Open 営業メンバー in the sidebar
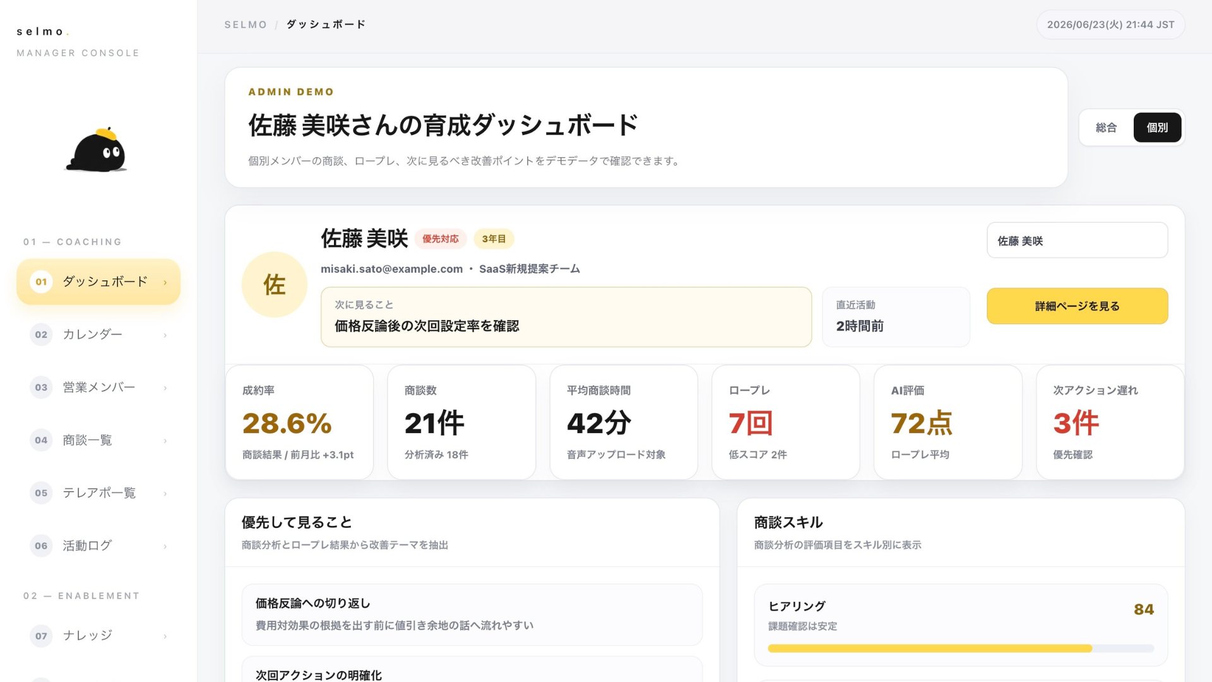1212x682 pixels. (98, 387)
